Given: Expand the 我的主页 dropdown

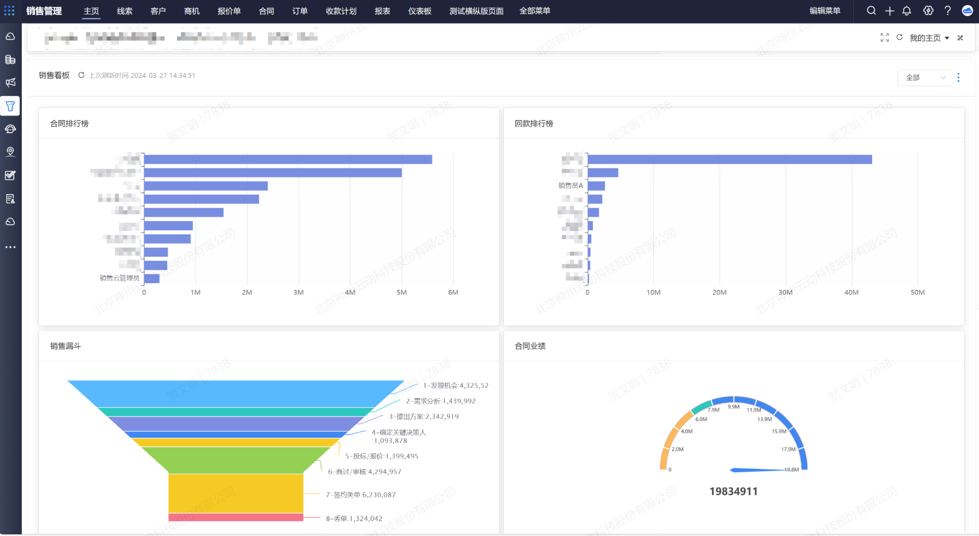Looking at the screenshot, I should click(929, 38).
